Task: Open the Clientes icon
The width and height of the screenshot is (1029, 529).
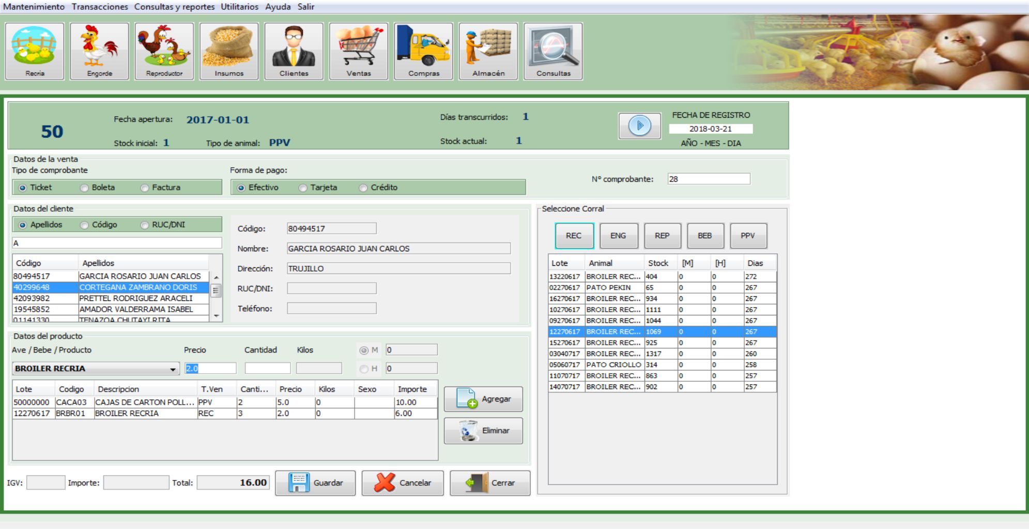Action: pyautogui.click(x=294, y=51)
